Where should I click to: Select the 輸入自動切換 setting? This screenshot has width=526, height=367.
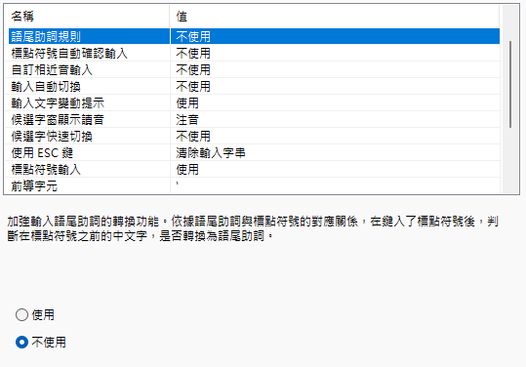click(x=254, y=86)
